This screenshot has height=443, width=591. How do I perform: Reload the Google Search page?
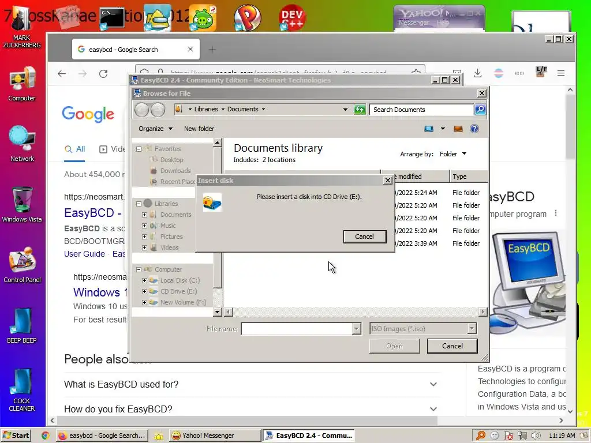tap(103, 73)
